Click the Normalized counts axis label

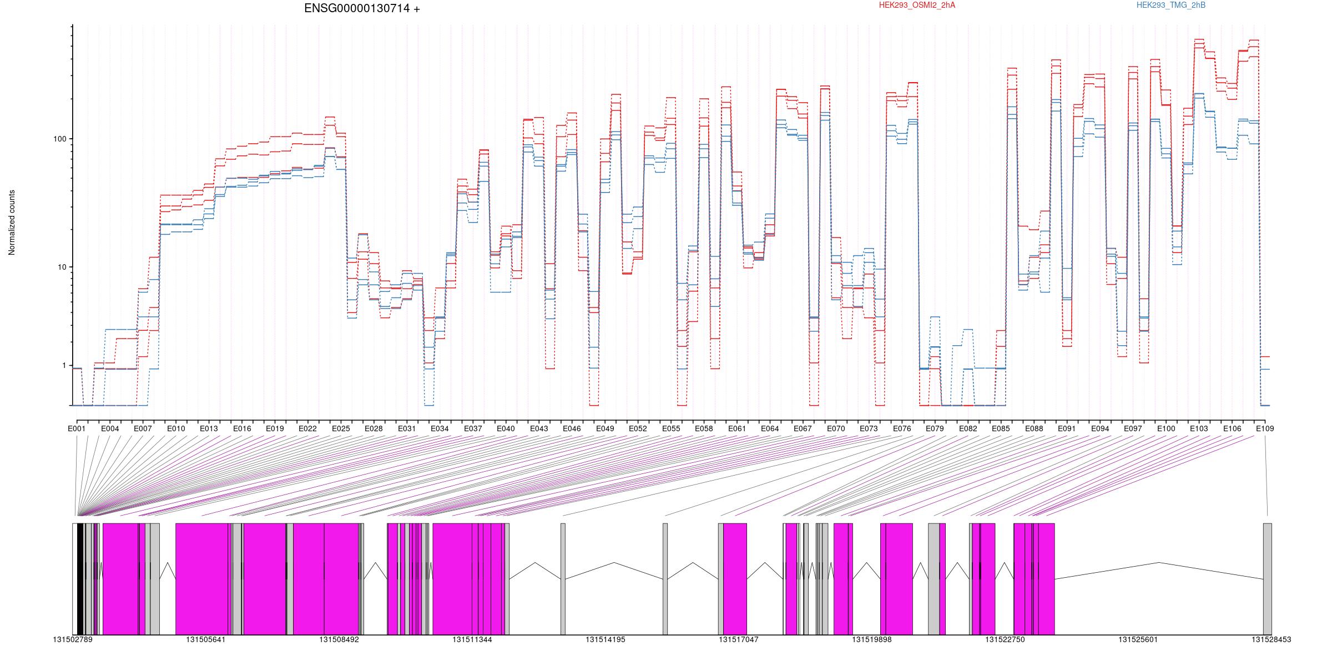pos(12,223)
